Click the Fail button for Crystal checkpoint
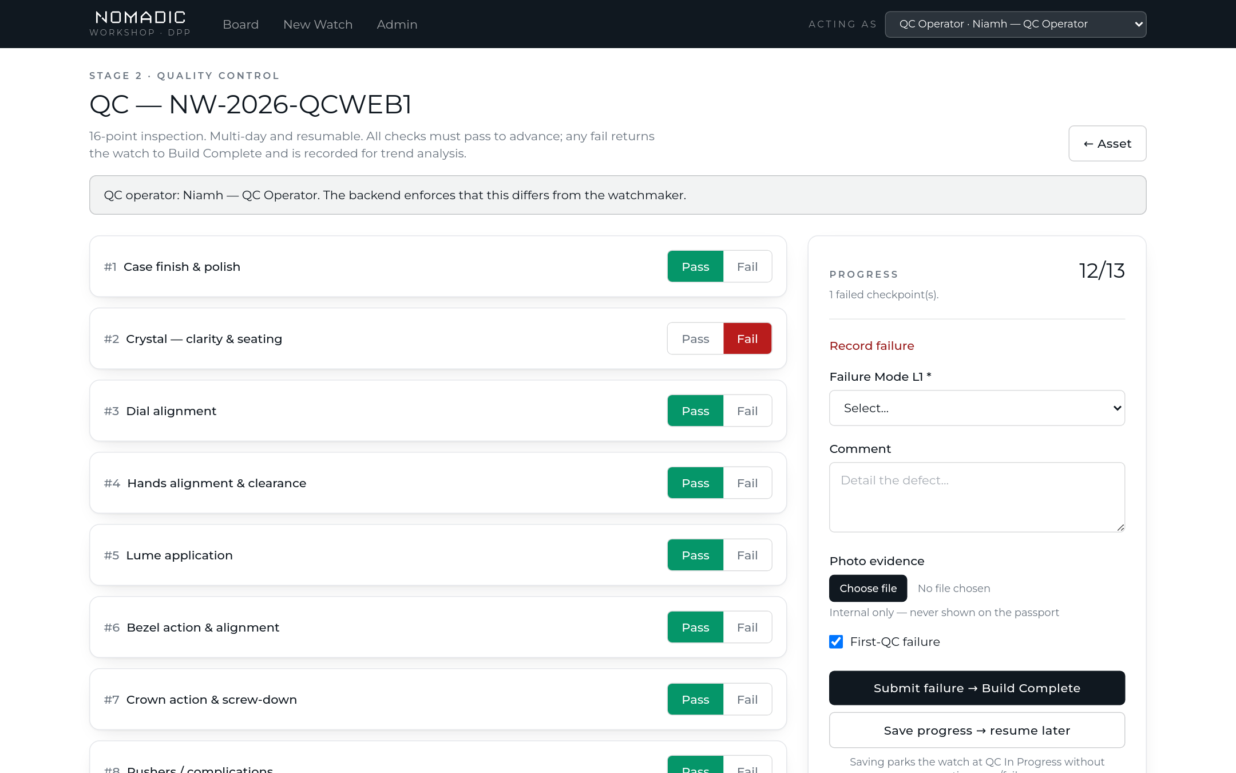This screenshot has height=773, width=1236. [747, 339]
